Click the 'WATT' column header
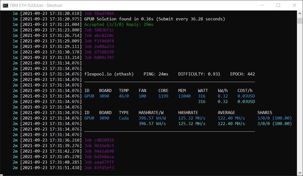This screenshot has width=303, height=176. pyautogui.click(x=203, y=91)
